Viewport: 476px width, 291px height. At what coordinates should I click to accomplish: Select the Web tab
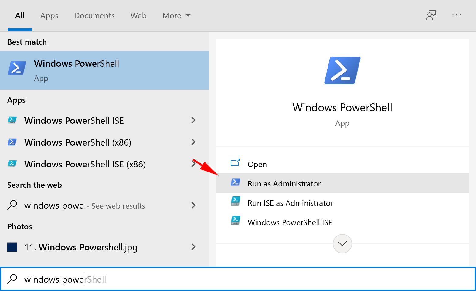pyautogui.click(x=138, y=15)
